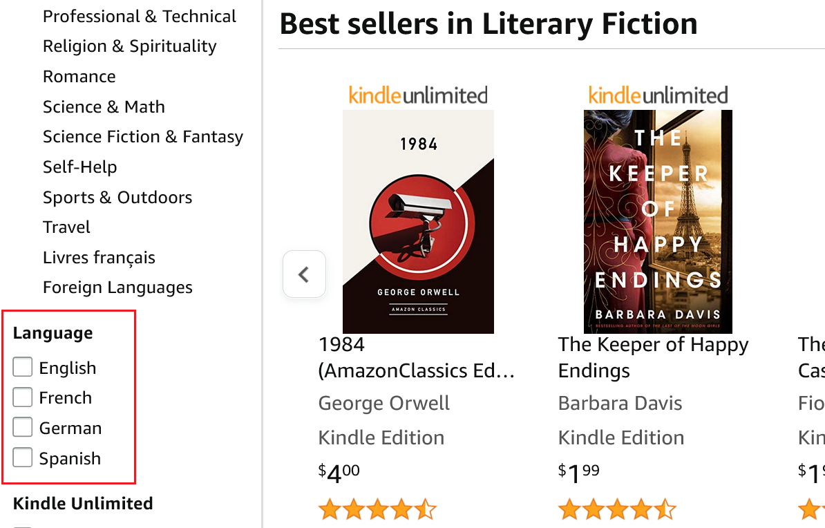The image size is (825, 528).
Task: Check the Spanish language checkbox
Action: (23, 458)
